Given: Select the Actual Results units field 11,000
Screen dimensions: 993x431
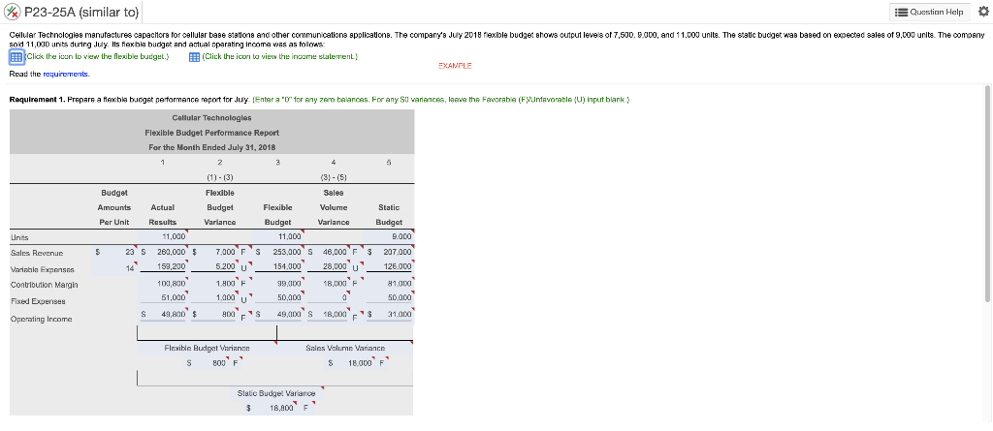Looking at the screenshot, I should tap(162, 236).
